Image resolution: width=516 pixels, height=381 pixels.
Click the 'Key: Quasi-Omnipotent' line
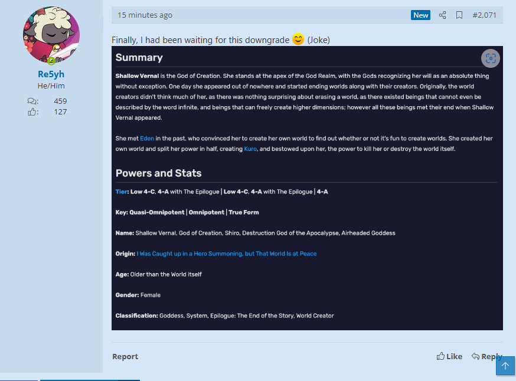pyautogui.click(x=187, y=212)
